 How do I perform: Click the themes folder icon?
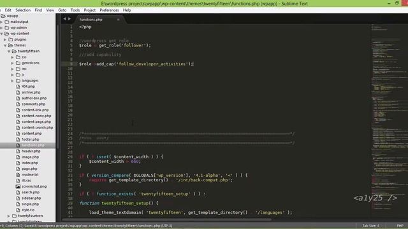[11, 45]
